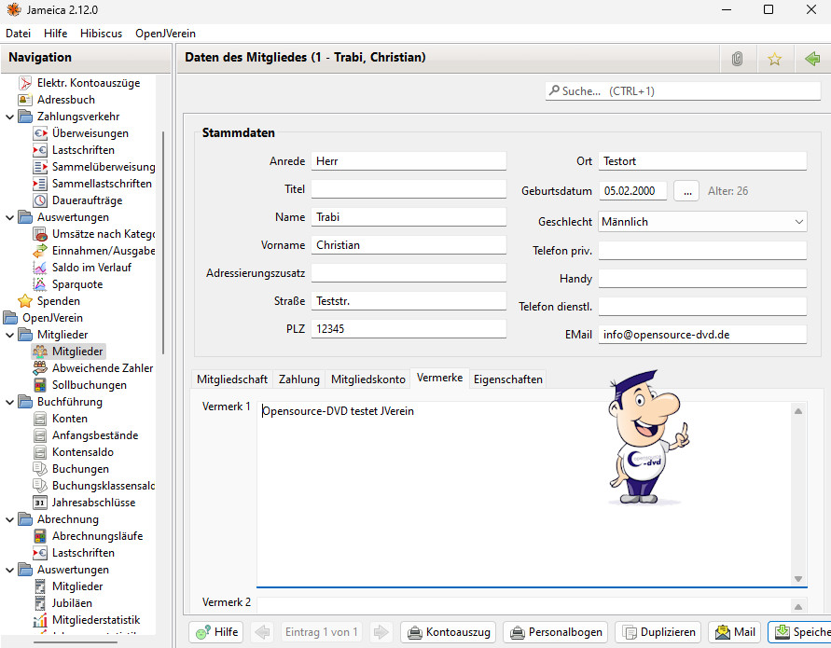
Task: Open Überweisungen in navigation tree
Action: 90,133
